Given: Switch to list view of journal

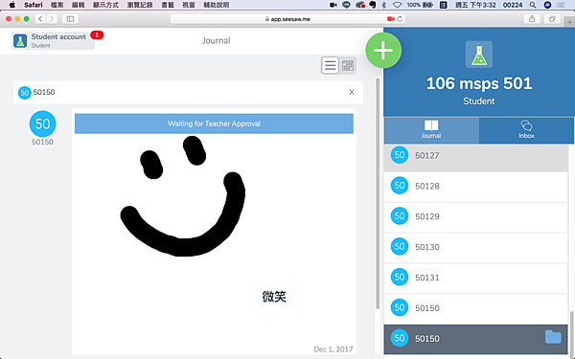Looking at the screenshot, I should (330, 65).
